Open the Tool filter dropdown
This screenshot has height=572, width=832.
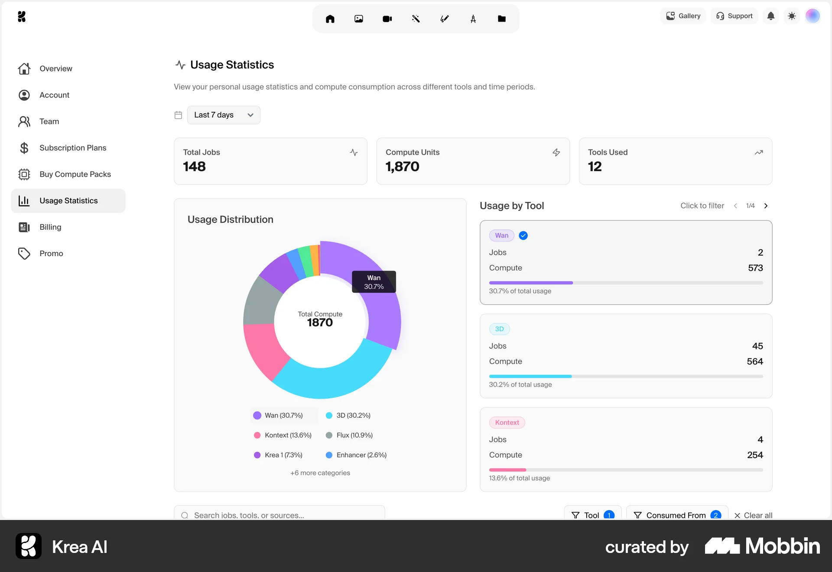592,514
